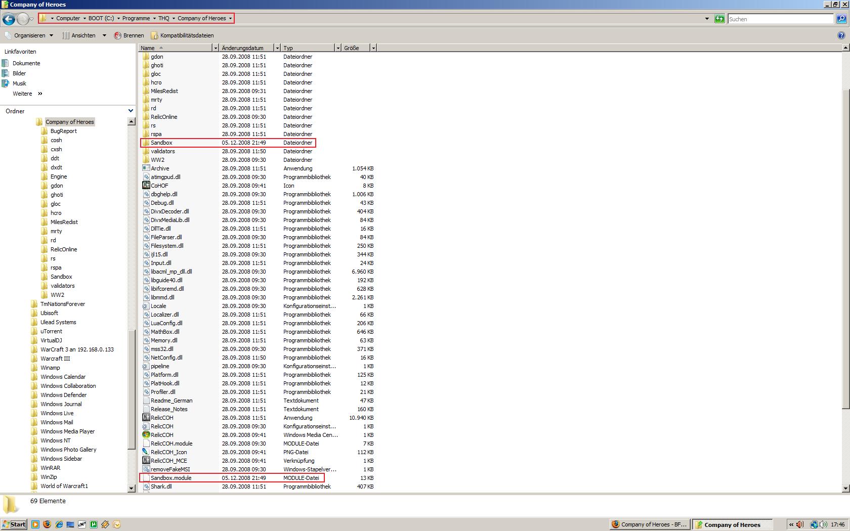The height and width of the screenshot is (531, 850).
Task: Select Windows Media Player tree folder
Action: tap(67, 431)
